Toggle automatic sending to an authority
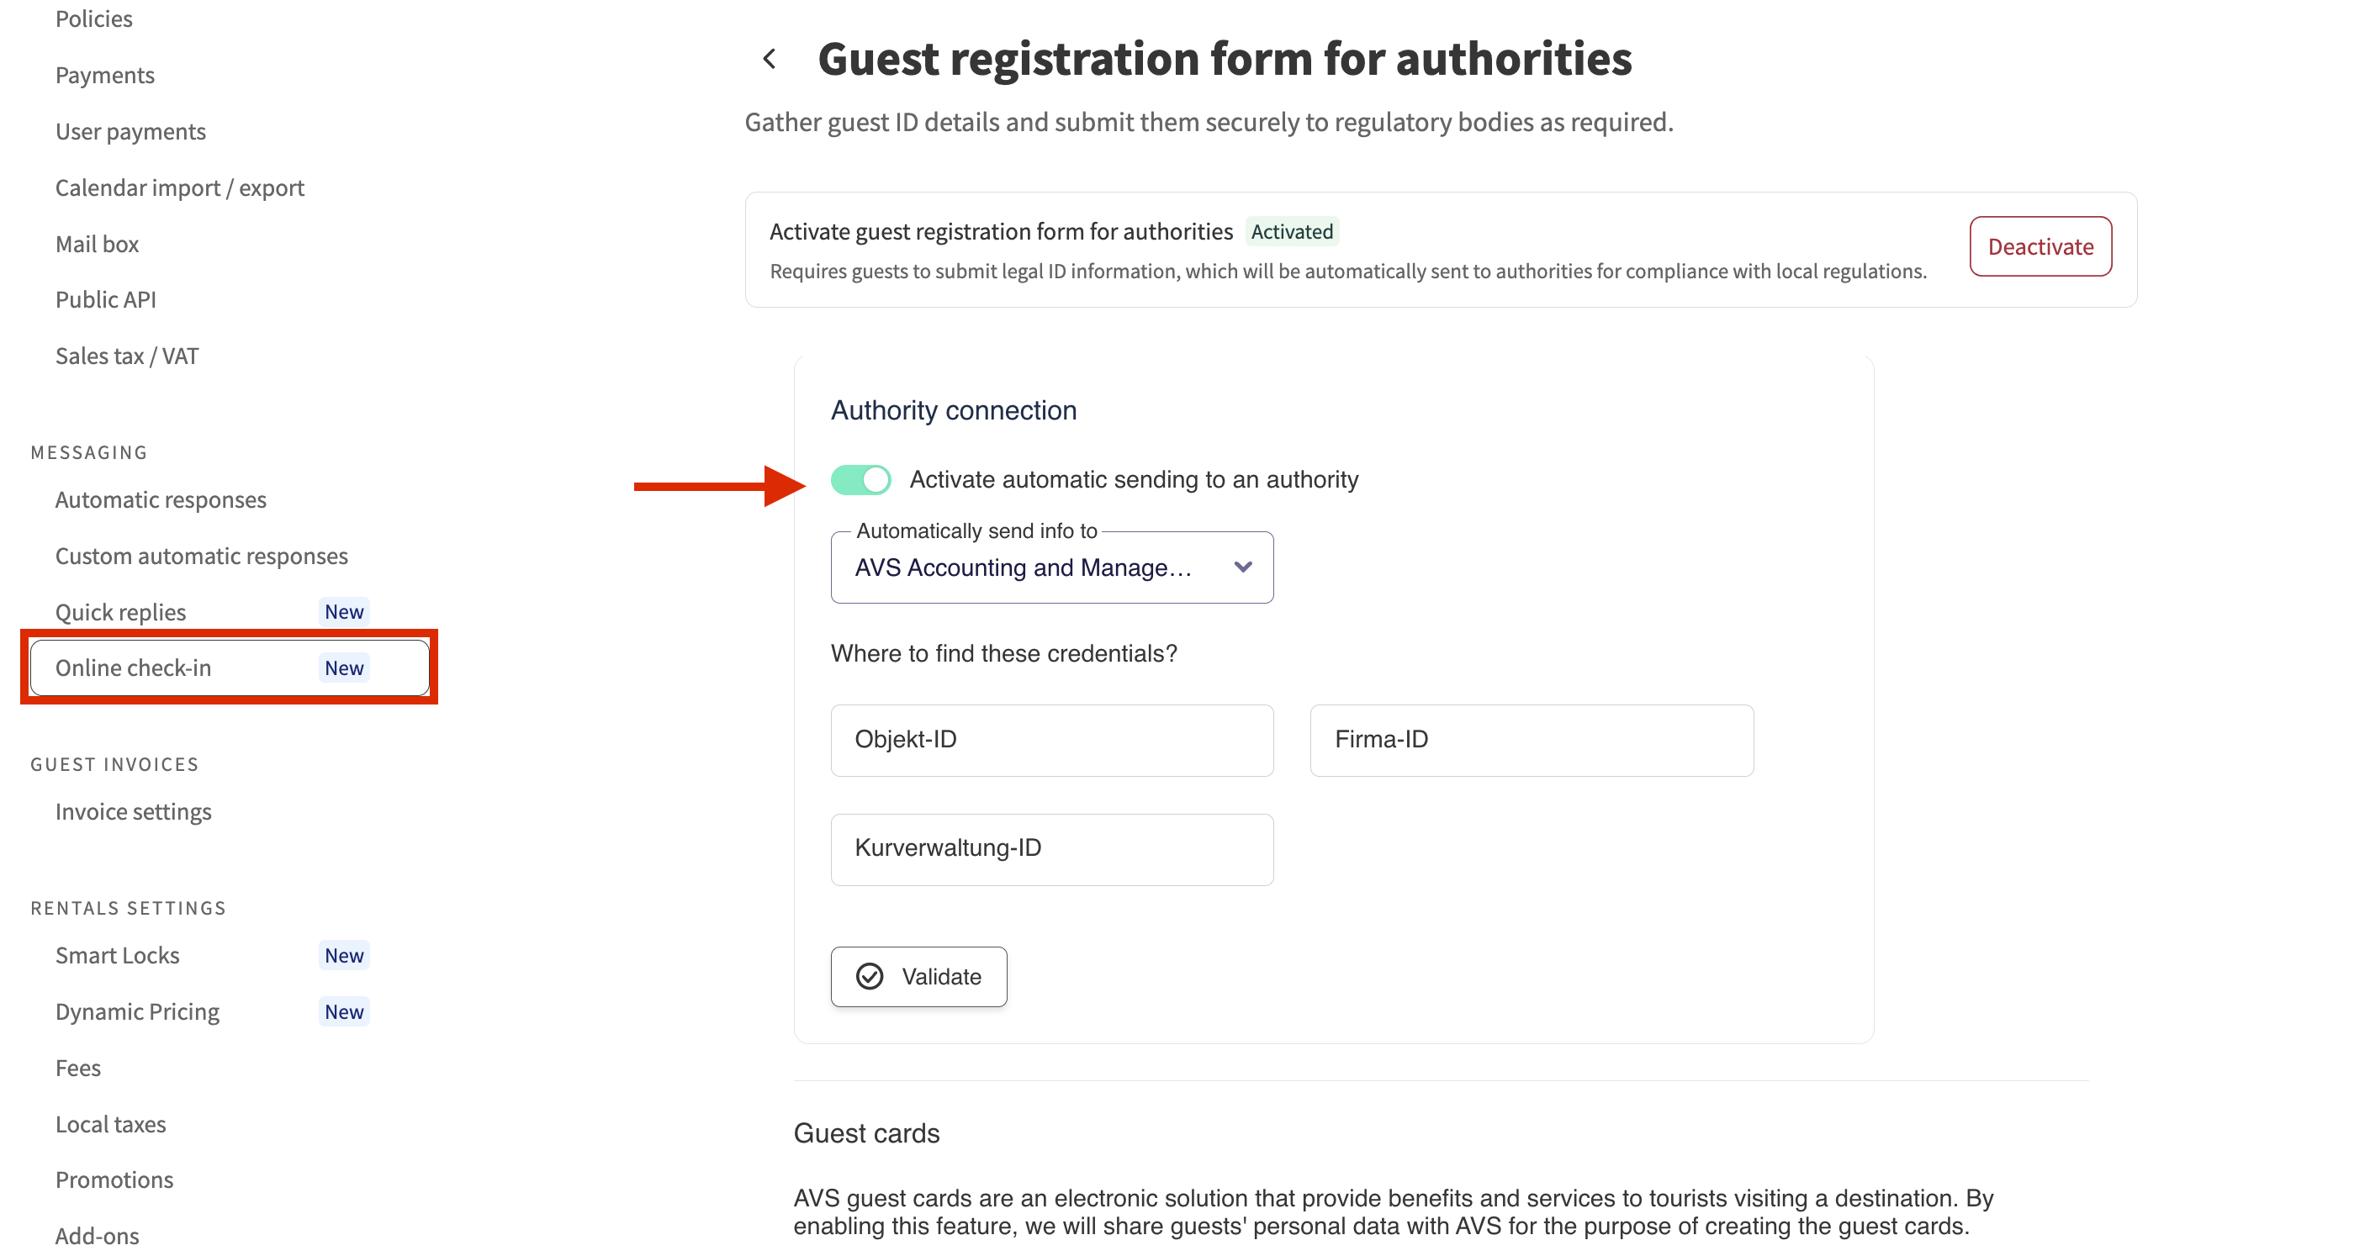Image resolution: width=2365 pixels, height=1256 pixels. pyautogui.click(x=860, y=479)
